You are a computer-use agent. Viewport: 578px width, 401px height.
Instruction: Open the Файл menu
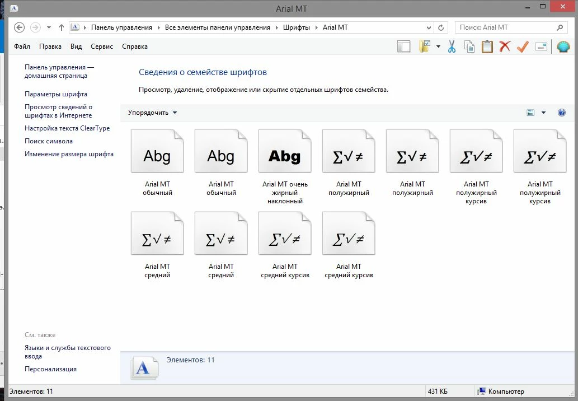[22, 46]
